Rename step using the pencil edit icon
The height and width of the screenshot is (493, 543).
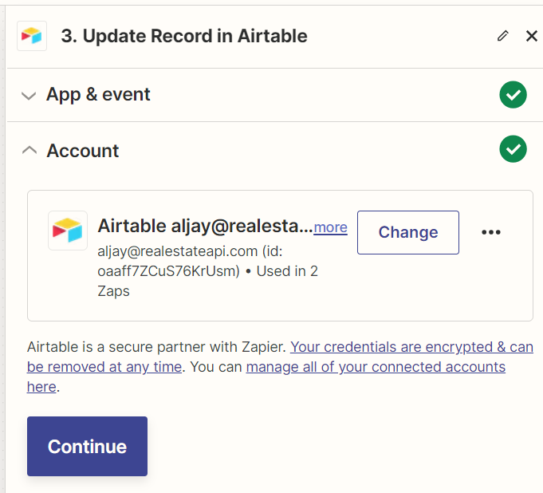[x=503, y=36]
